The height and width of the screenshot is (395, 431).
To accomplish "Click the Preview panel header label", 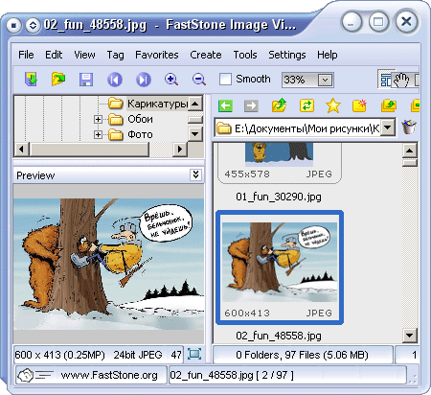I will coord(35,175).
